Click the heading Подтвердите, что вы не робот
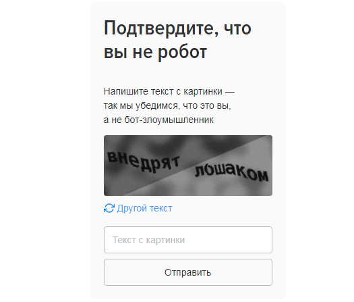This screenshot has height=302, width=354. [x=177, y=41]
